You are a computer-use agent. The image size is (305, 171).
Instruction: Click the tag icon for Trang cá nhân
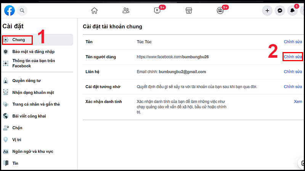click(x=6, y=104)
